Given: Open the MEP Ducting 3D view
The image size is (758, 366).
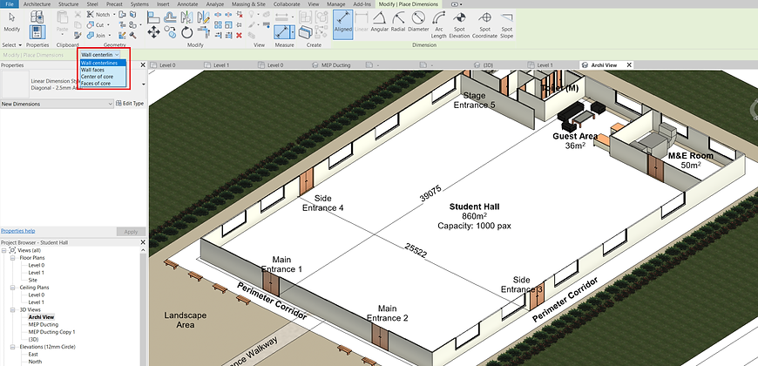Looking at the screenshot, I should (43, 324).
